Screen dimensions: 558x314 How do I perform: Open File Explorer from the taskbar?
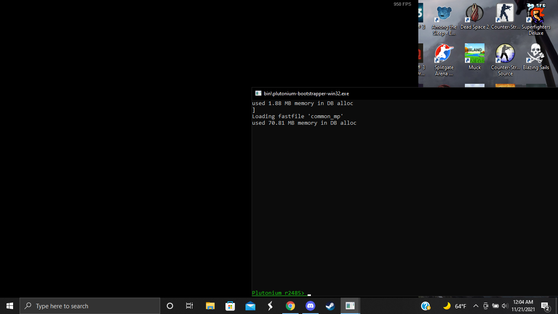(210, 306)
